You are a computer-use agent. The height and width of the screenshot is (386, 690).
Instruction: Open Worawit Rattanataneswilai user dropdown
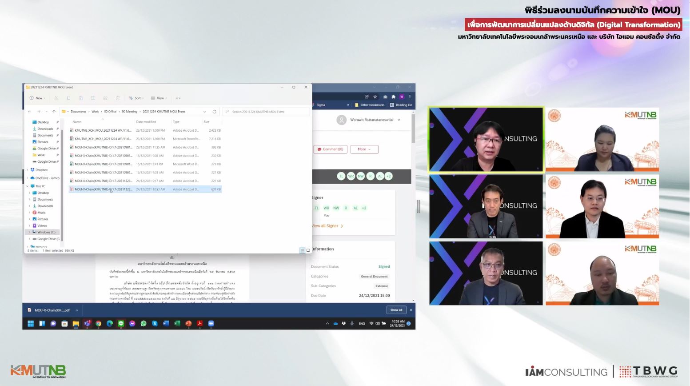pyautogui.click(x=369, y=120)
